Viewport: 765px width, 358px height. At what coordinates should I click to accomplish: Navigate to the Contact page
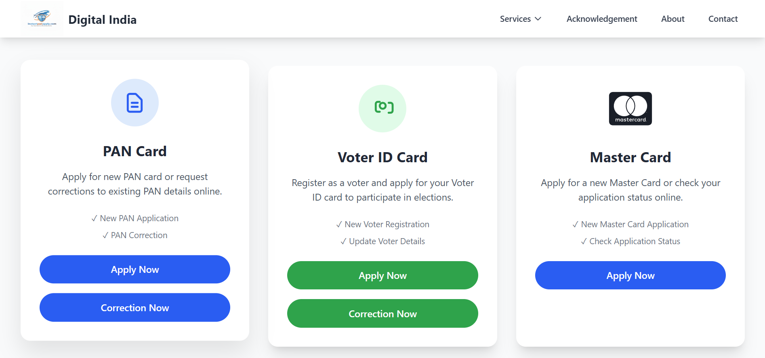click(x=723, y=19)
